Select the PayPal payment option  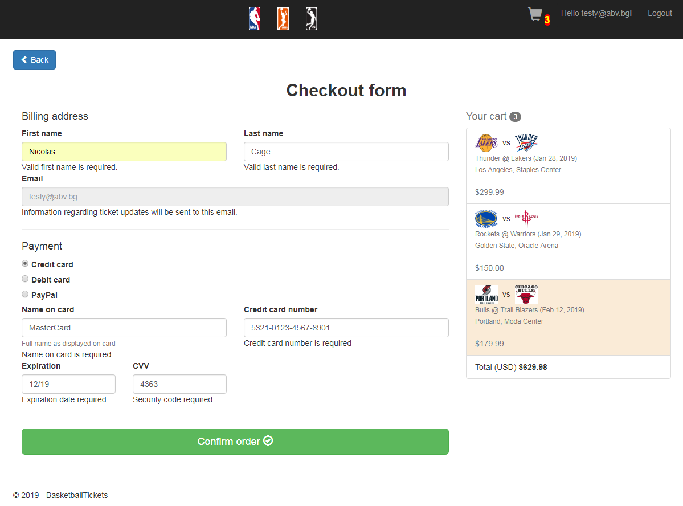[25, 294]
